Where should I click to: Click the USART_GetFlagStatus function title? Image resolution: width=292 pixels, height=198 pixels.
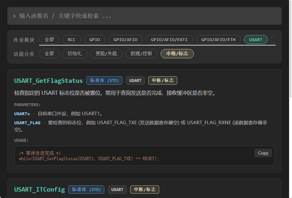(x=48, y=81)
